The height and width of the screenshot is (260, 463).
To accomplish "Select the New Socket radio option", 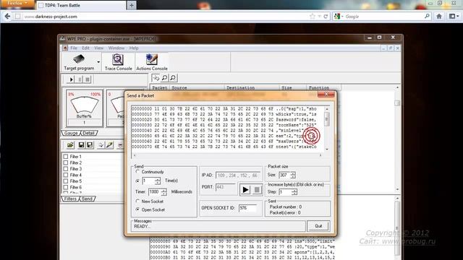I will [x=137, y=201].
